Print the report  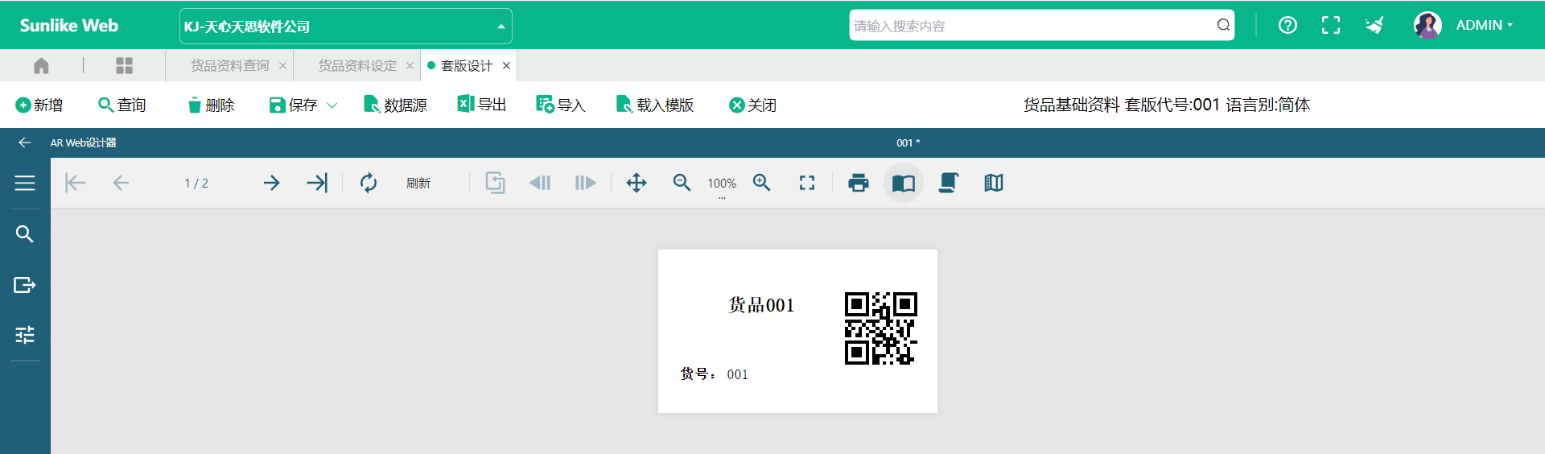coord(859,183)
